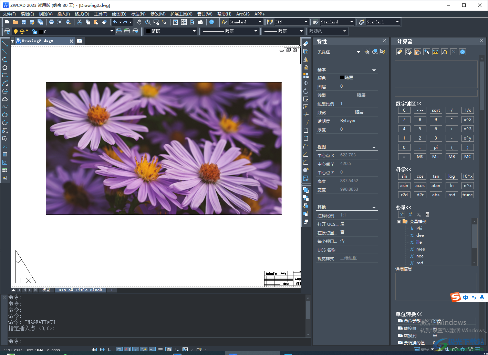
Task: Toggle layer freeze sun icon
Action: tap(22, 31)
